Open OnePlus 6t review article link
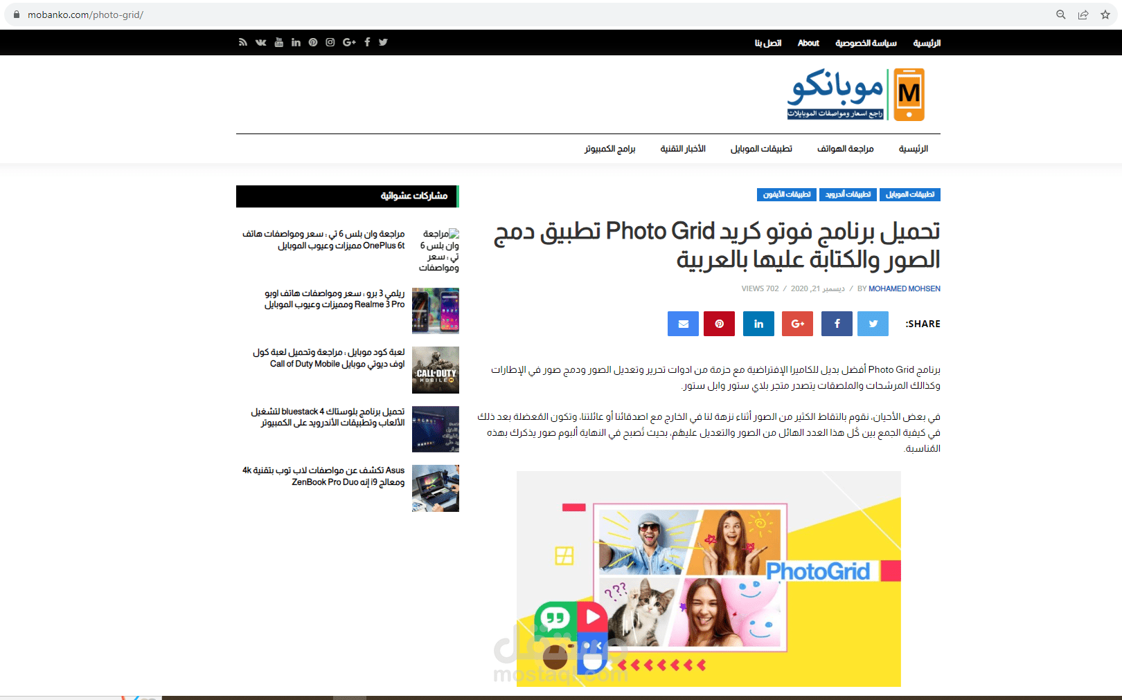1122x700 pixels. 323,239
